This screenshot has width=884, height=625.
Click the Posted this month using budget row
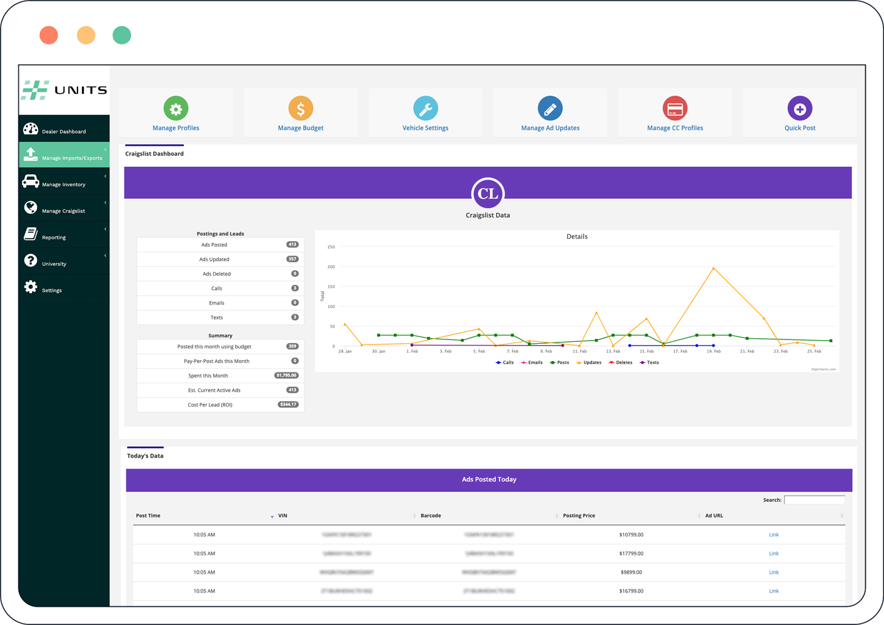(x=220, y=346)
